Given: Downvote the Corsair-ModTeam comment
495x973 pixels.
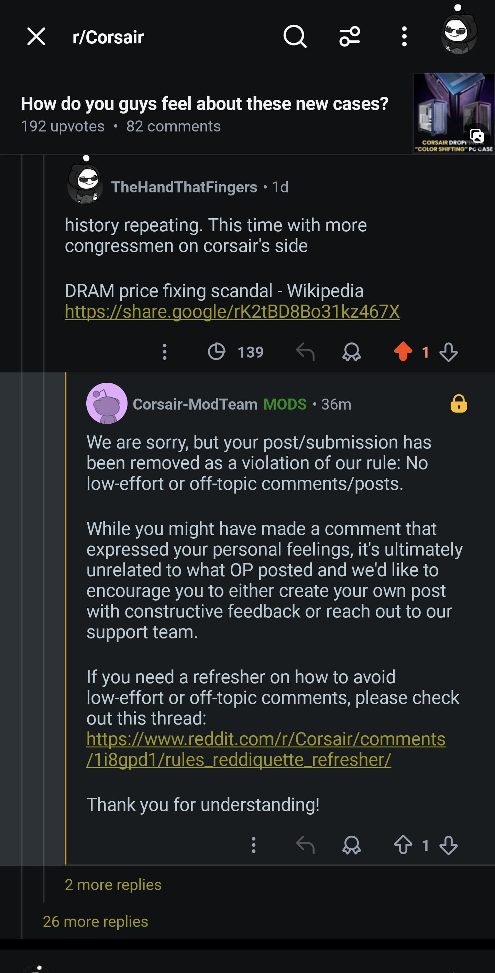Looking at the screenshot, I should [449, 845].
